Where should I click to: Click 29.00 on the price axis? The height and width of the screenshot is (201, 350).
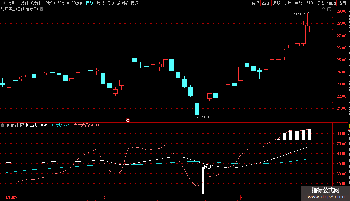click(x=342, y=11)
